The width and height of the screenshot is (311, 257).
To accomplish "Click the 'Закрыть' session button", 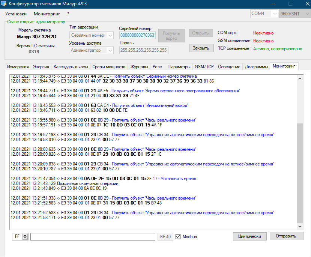I will tap(201, 48).
